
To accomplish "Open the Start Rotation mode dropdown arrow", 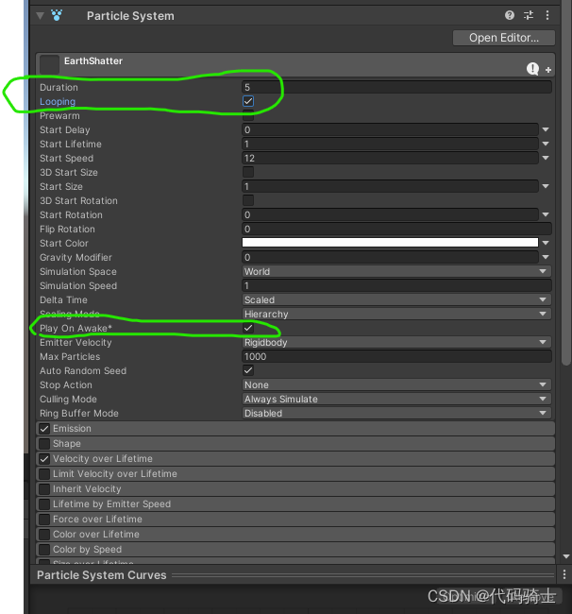I will pos(546,214).
